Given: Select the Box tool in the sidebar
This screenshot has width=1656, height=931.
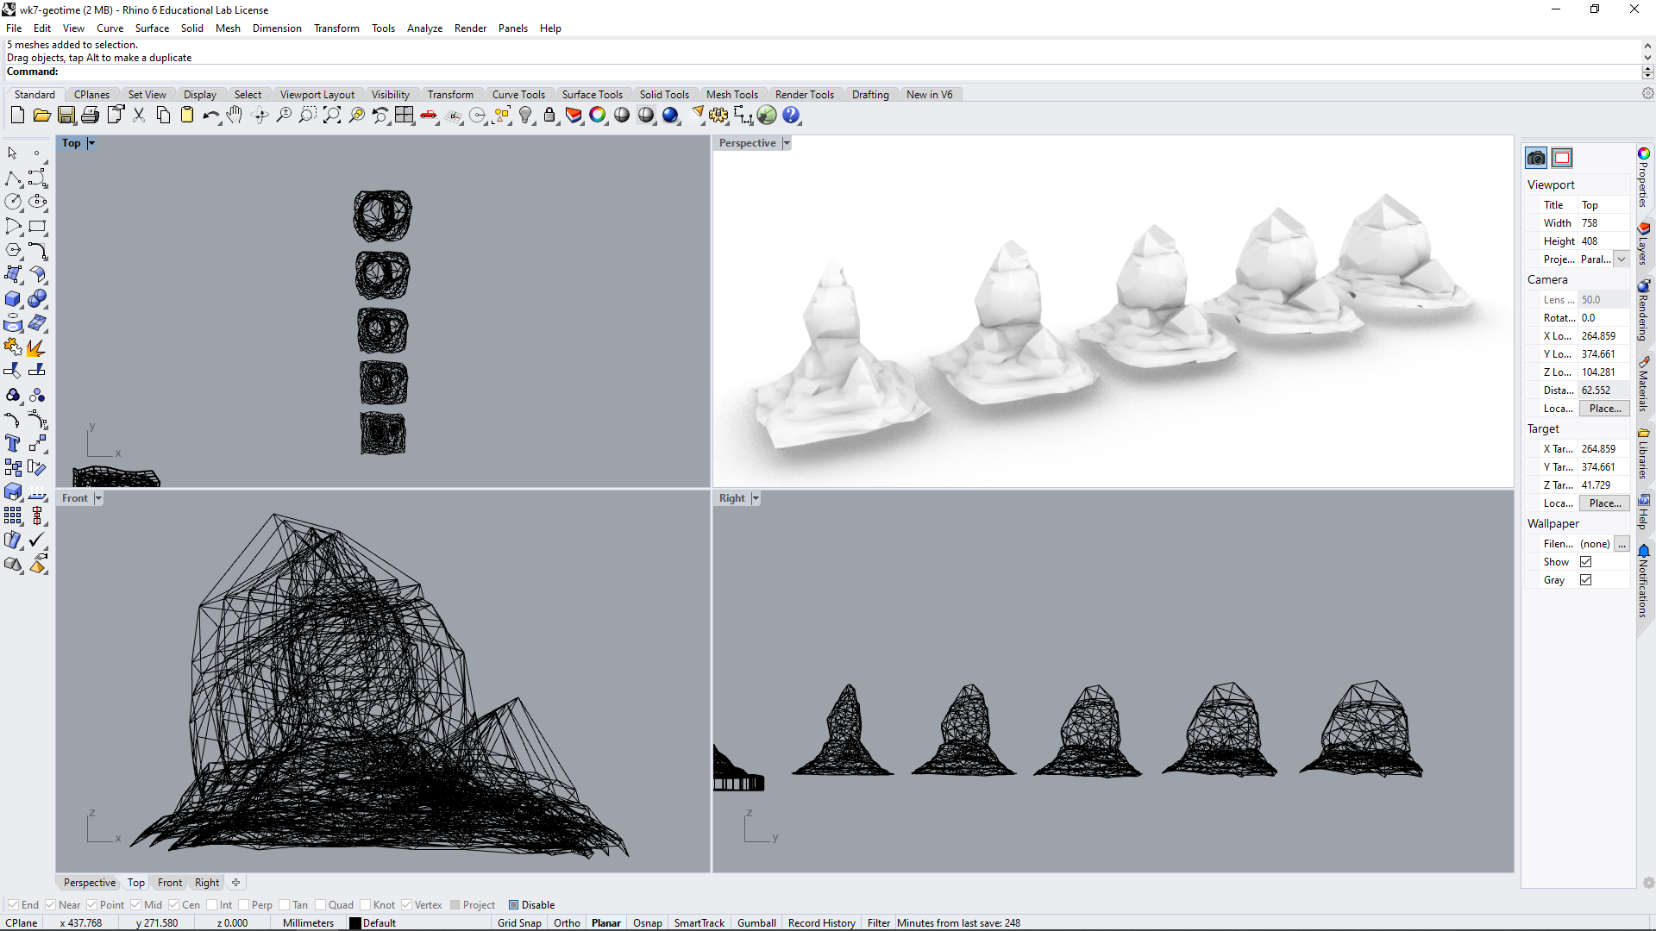Looking at the screenshot, I should pyautogui.click(x=12, y=299).
